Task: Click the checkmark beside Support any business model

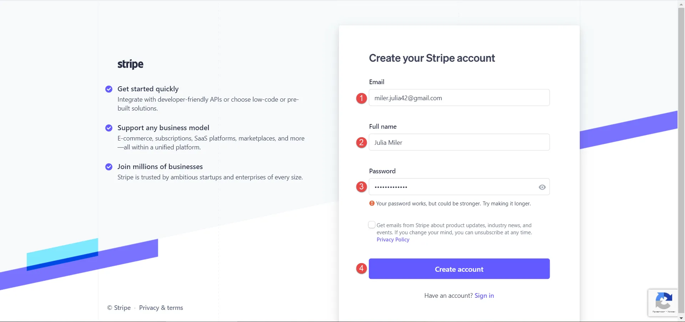Action: click(108, 128)
